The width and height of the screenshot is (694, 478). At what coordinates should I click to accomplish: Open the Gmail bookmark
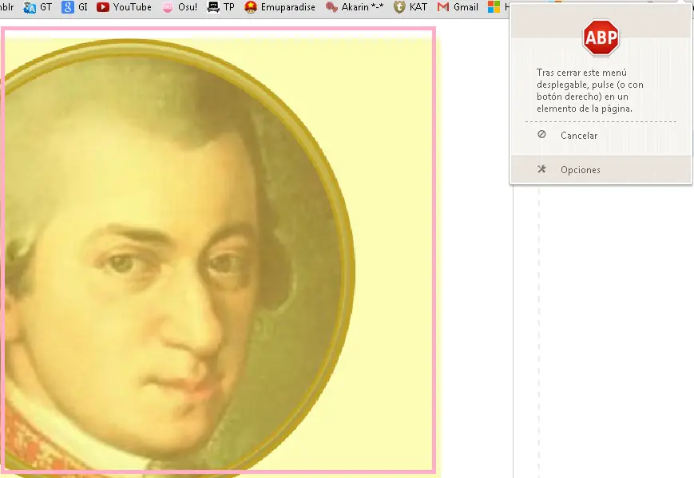click(x=458, y=7)
